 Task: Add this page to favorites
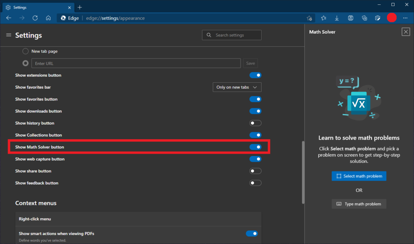(x=310, y=18)
